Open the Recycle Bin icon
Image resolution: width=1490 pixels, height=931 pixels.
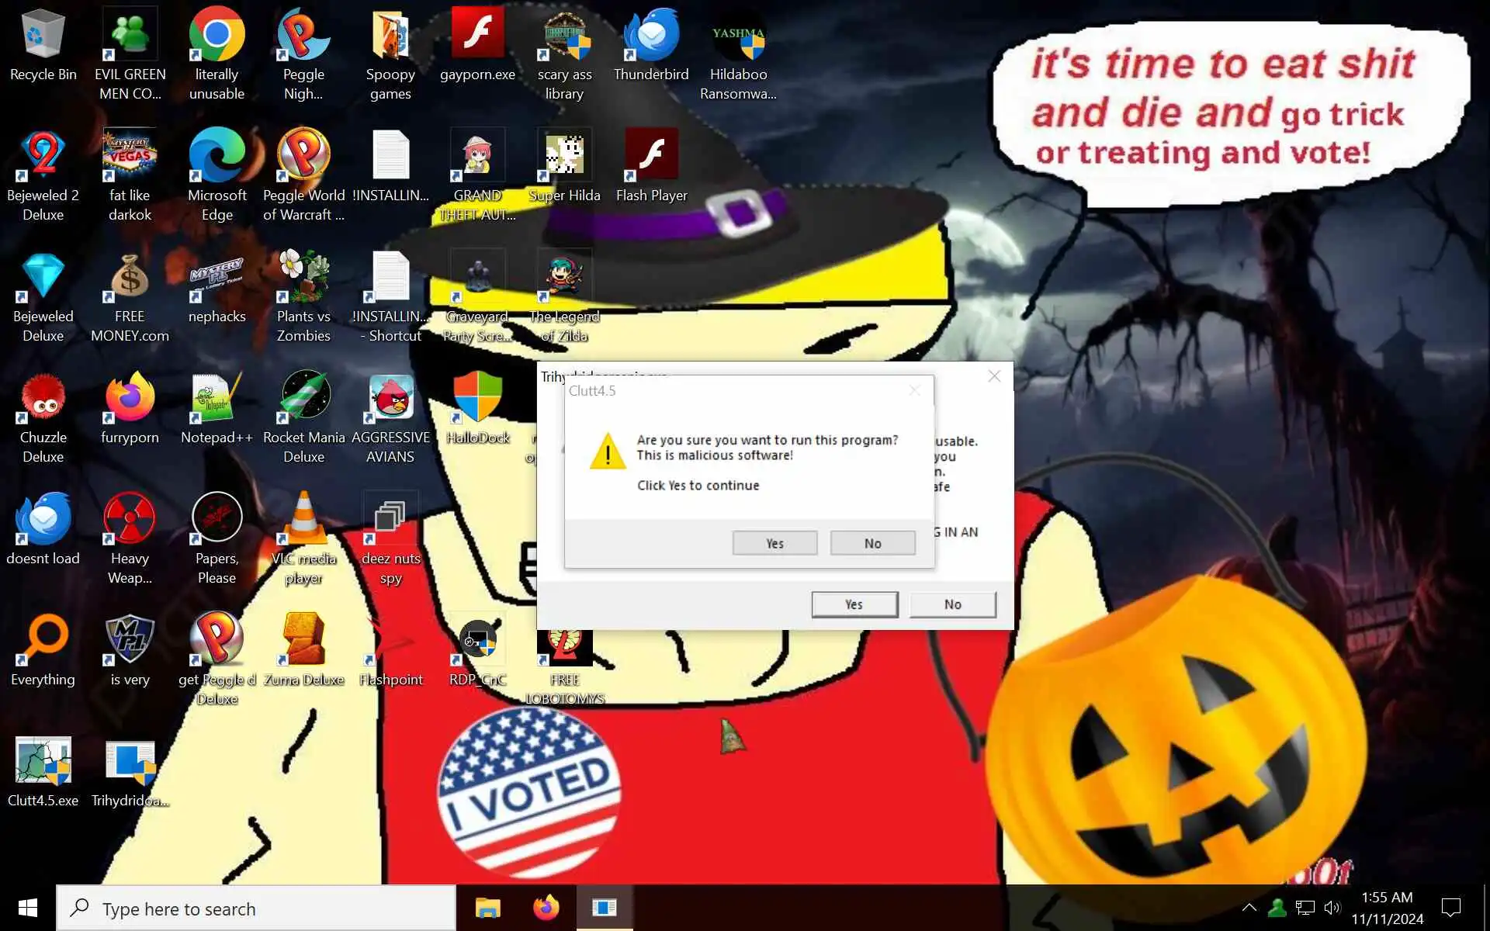pyautogui.click(x=43, y=35)
